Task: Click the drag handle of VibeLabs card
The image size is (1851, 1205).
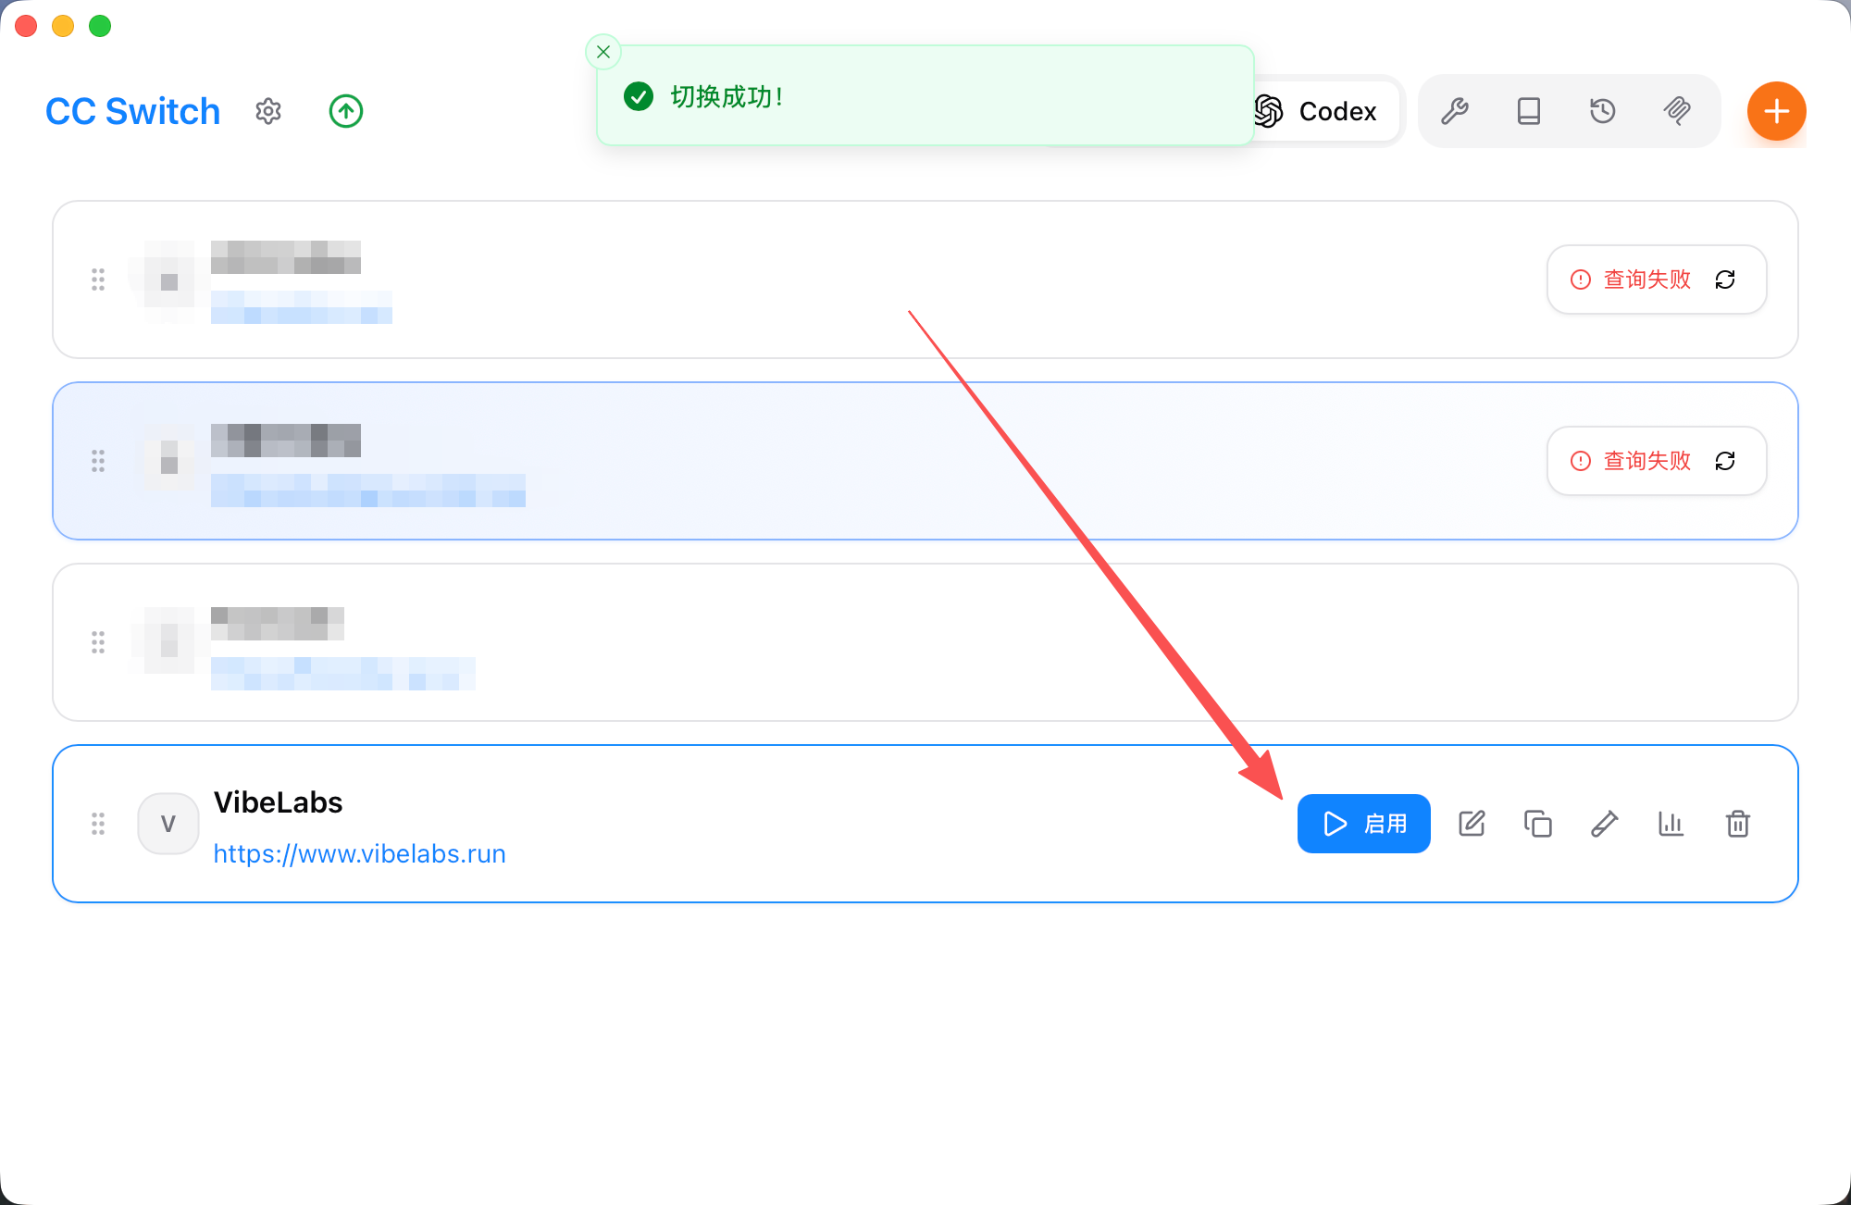Action: click(x=98, y=824)
